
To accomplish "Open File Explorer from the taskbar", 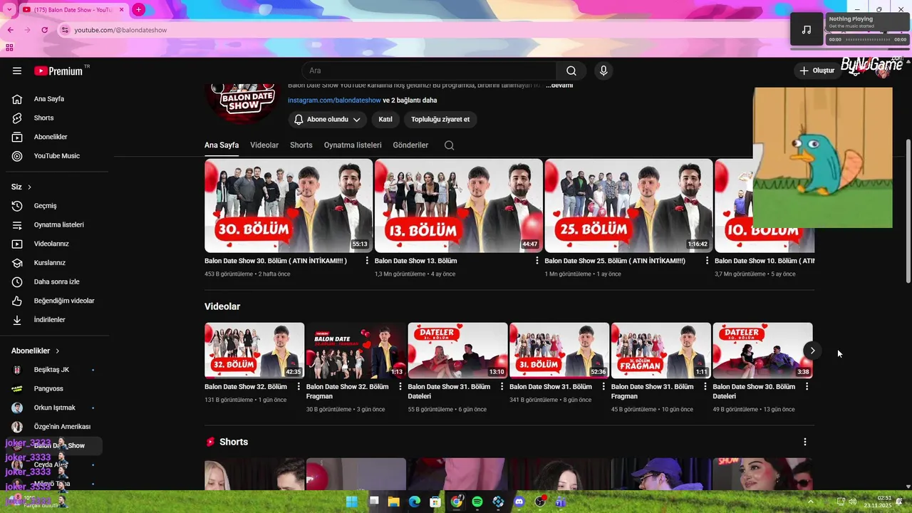I will [393, 502].
